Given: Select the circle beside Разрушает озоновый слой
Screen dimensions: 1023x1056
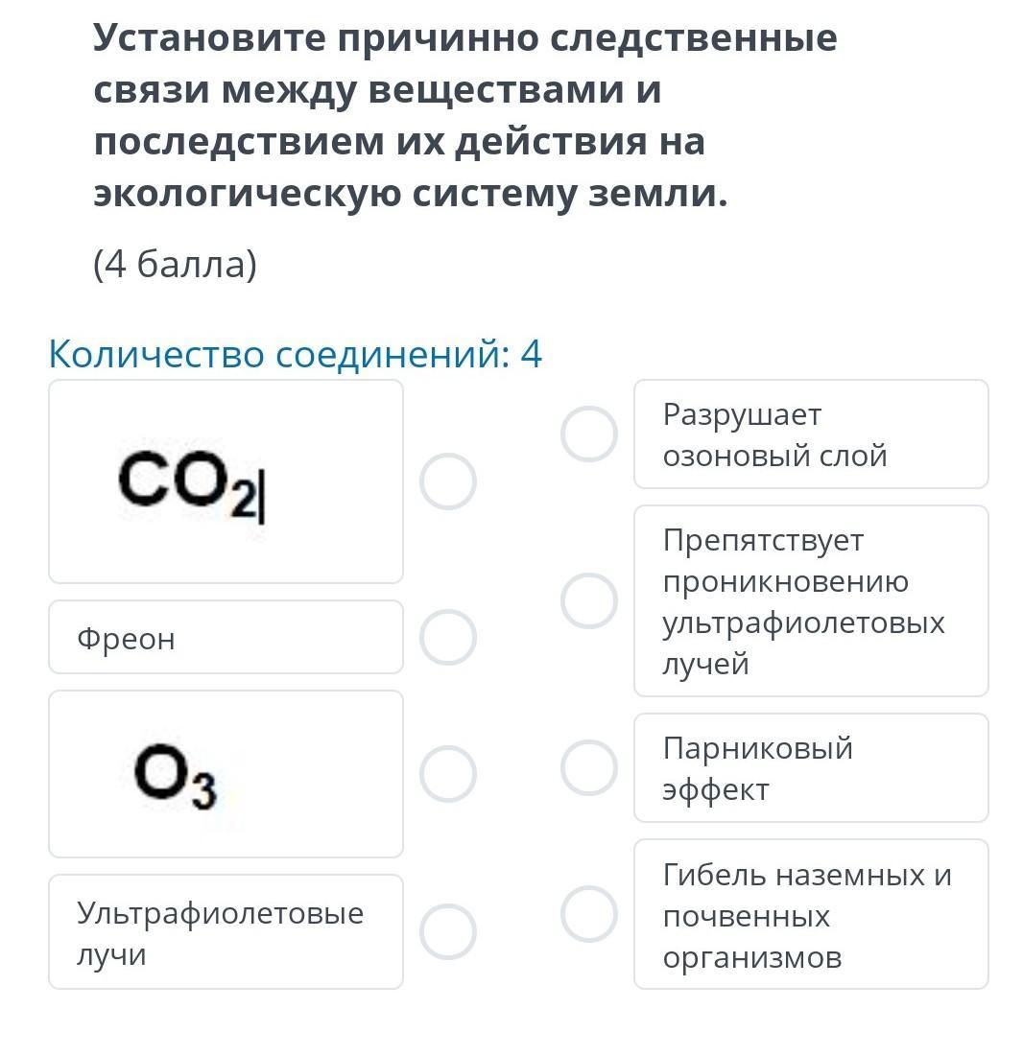Looking at the screenshot, I should pos(588,434).
